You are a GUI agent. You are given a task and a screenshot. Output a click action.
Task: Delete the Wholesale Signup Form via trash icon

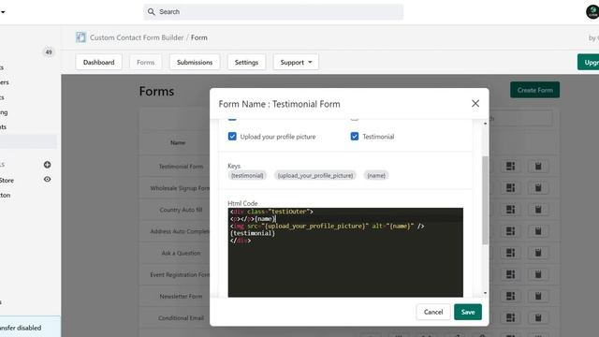[x=538, y=187]
